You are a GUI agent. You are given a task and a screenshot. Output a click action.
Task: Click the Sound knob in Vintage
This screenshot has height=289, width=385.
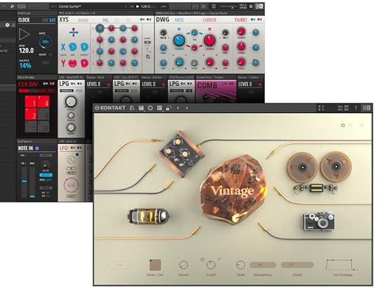tap(183, 265)
